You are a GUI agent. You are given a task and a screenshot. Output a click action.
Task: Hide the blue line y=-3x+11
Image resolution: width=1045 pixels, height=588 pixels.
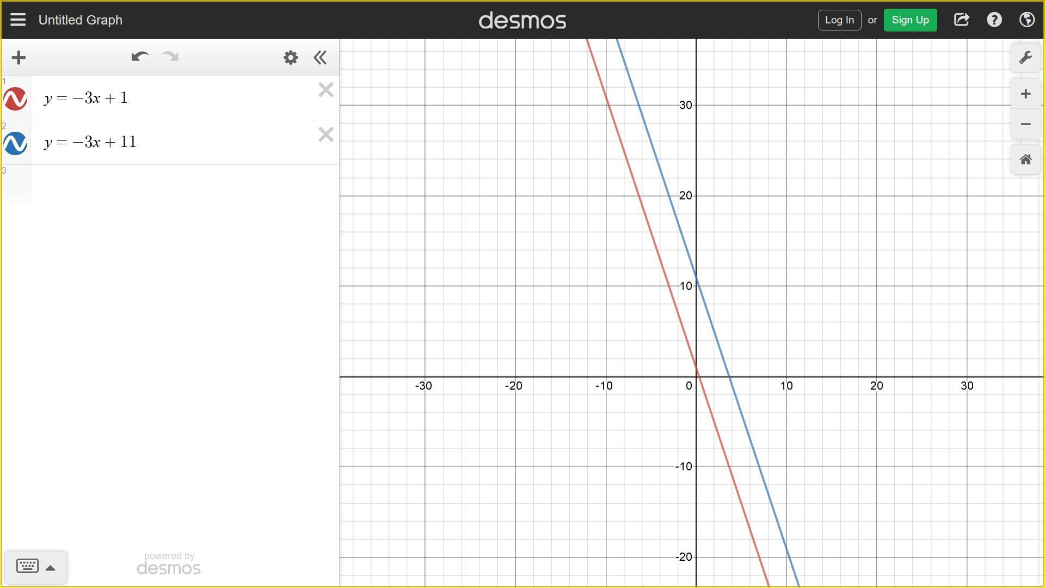coord(15,144)
